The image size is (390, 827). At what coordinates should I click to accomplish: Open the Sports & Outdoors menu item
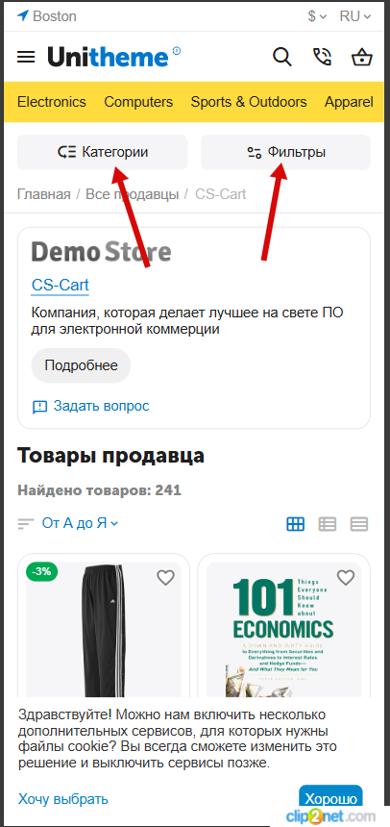[x=249, y=102]
